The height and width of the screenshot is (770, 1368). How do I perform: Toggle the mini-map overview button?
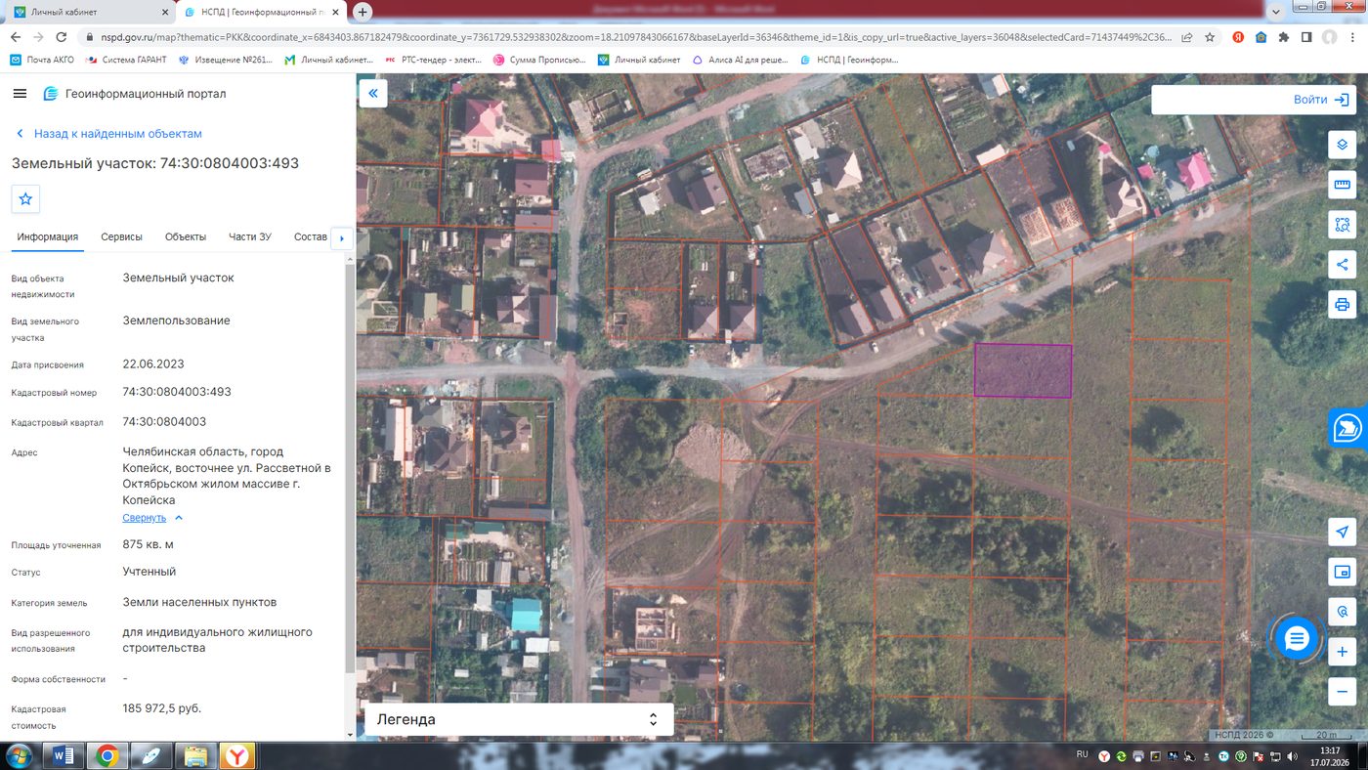click(1342, 572)
